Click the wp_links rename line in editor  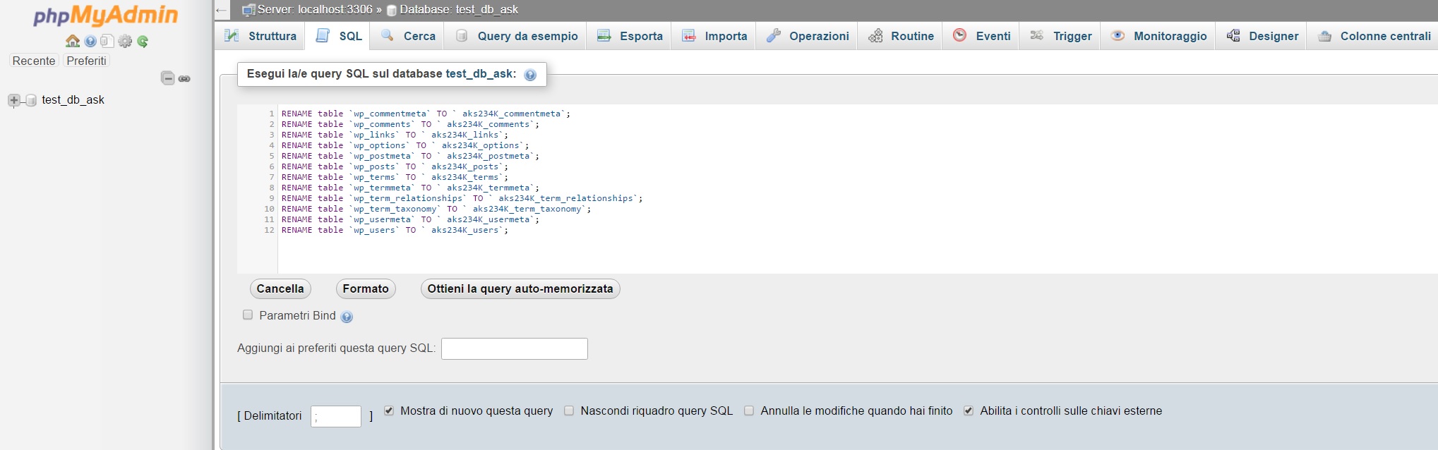tap(395, 135)
